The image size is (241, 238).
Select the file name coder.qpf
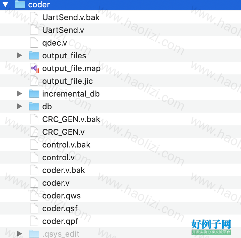60,222
